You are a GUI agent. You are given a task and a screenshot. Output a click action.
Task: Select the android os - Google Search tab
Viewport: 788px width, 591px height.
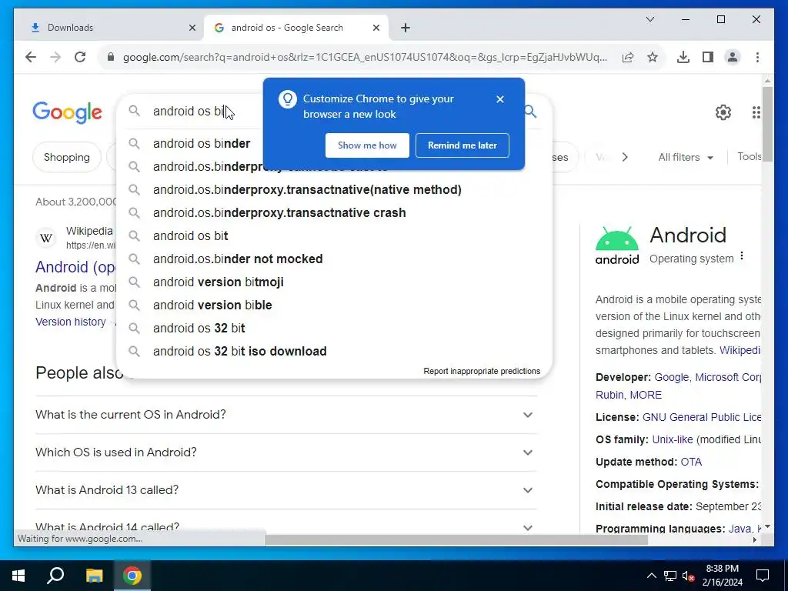(x=295, y=28)
